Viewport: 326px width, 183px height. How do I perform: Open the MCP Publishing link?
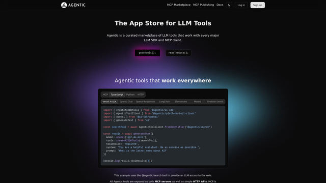[x=203, y=5]
